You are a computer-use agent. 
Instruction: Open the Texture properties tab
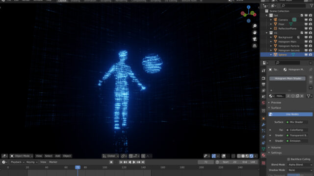[263, 163]
